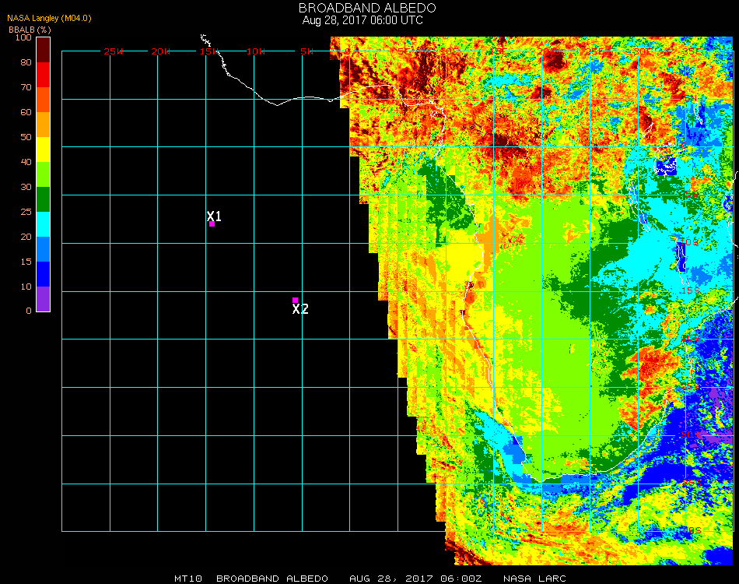Select the dark blue 10-15 legend swatch

click(43, 274)
